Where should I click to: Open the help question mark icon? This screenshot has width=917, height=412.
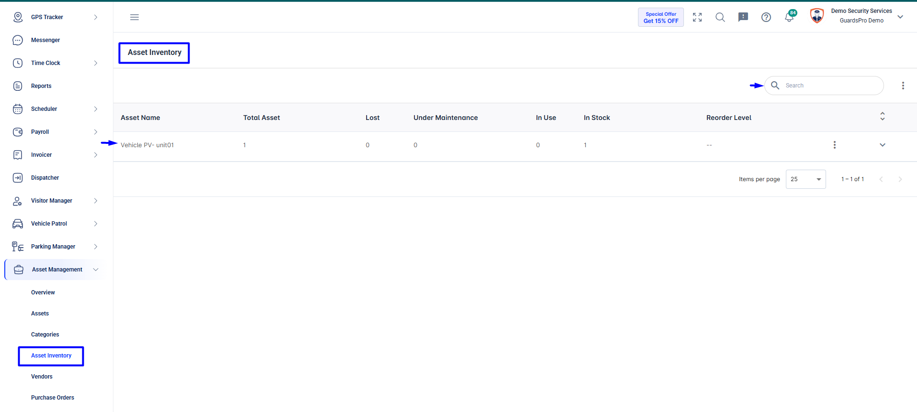pyautogui.click(x=766, y=17)
